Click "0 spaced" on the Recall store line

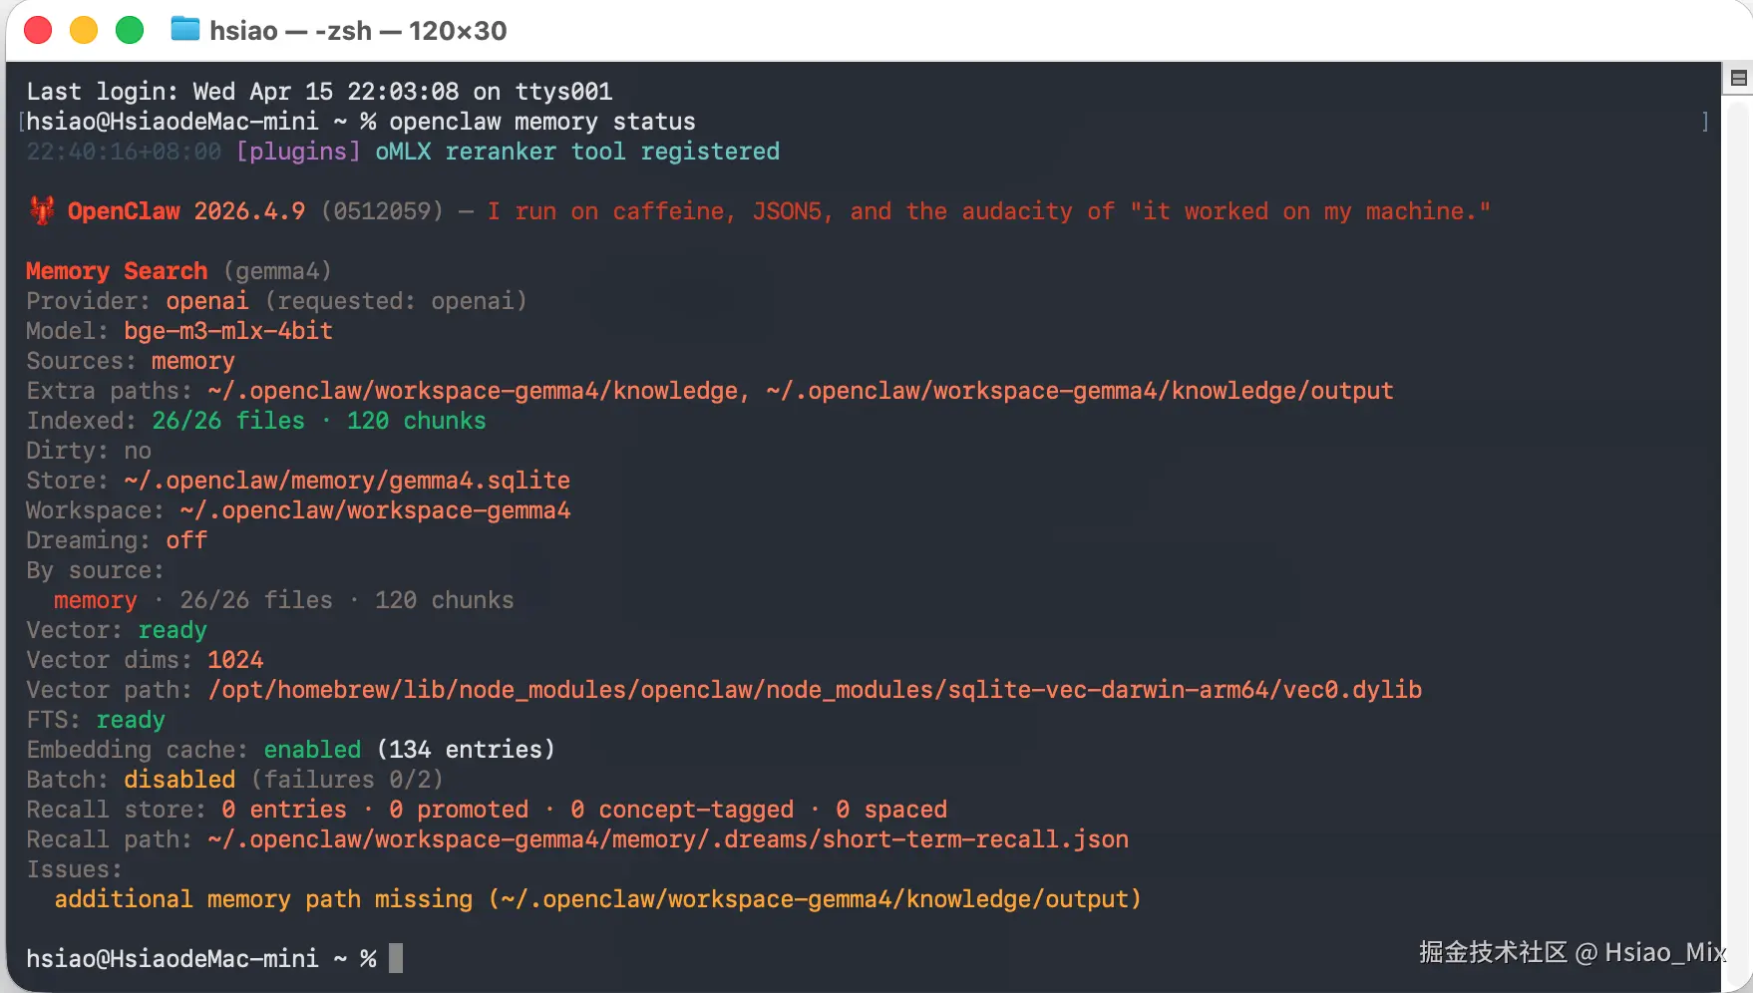(x=891, y=810)
